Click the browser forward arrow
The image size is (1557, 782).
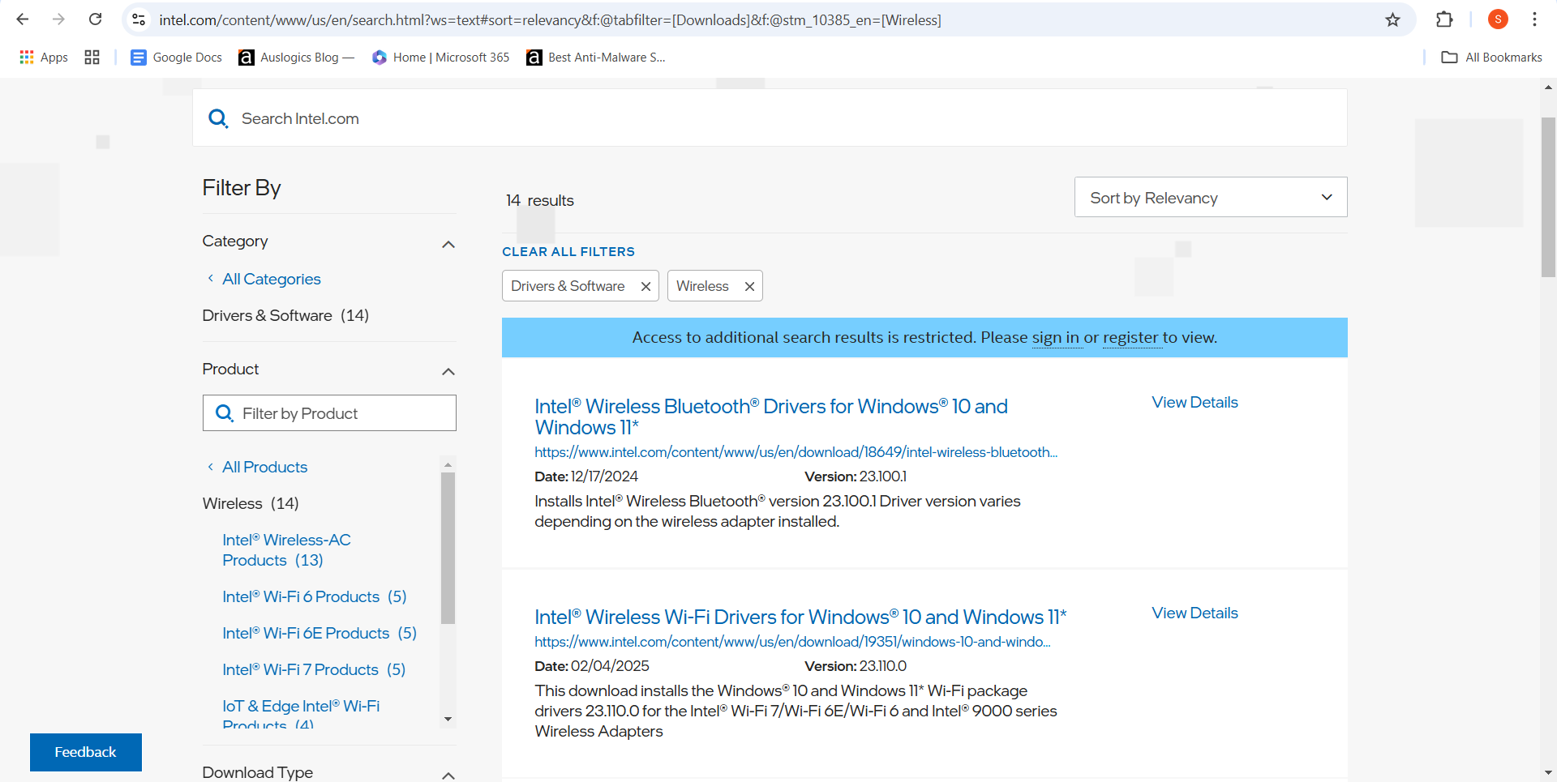[58, 19]
